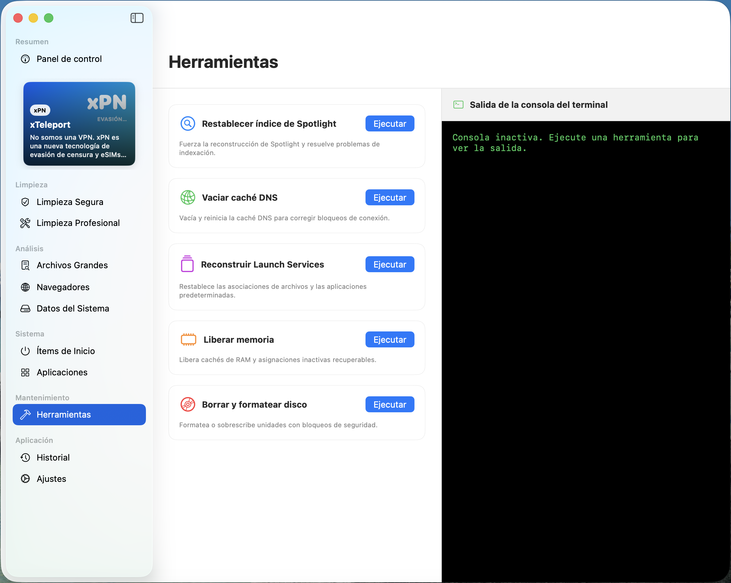Execute Vaciar caché DNS
Screen dimensions: 731x583
click(x=390, y=197)
